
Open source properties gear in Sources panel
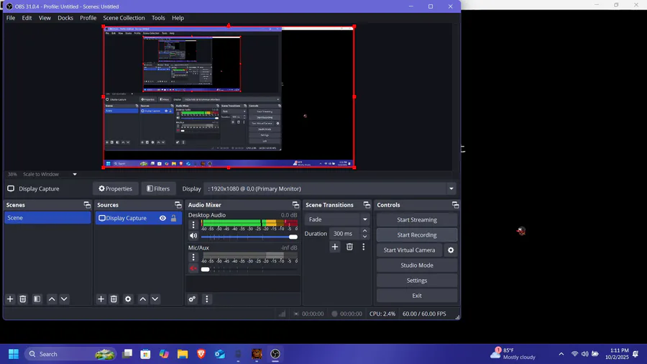click(129, 299)
